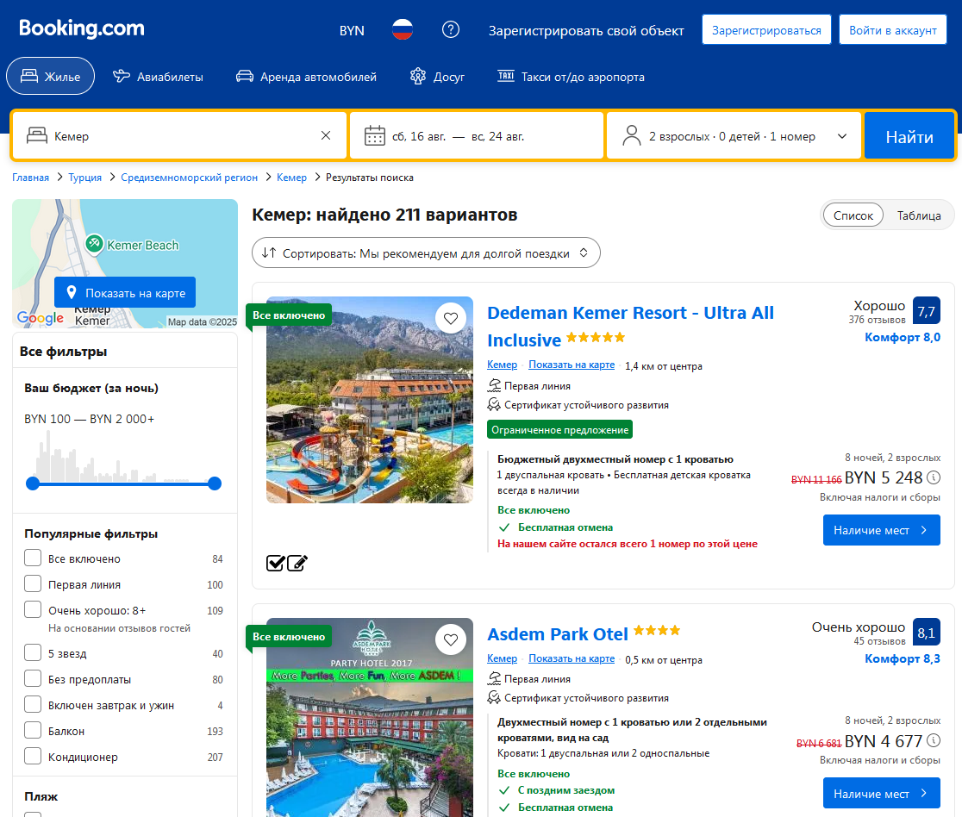Save Dedeman Kemer Resort with the heart icon
The image size is (962, 817).
451,318
